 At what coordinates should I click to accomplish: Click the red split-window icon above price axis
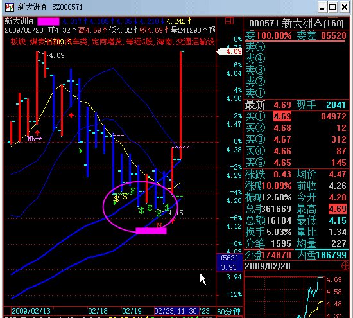tap(229, 21)
